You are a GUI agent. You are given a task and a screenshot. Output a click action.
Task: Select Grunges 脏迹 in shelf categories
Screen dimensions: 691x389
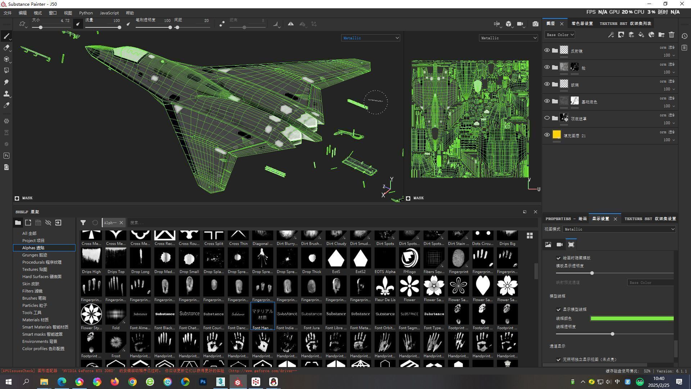tap(35, 255)
